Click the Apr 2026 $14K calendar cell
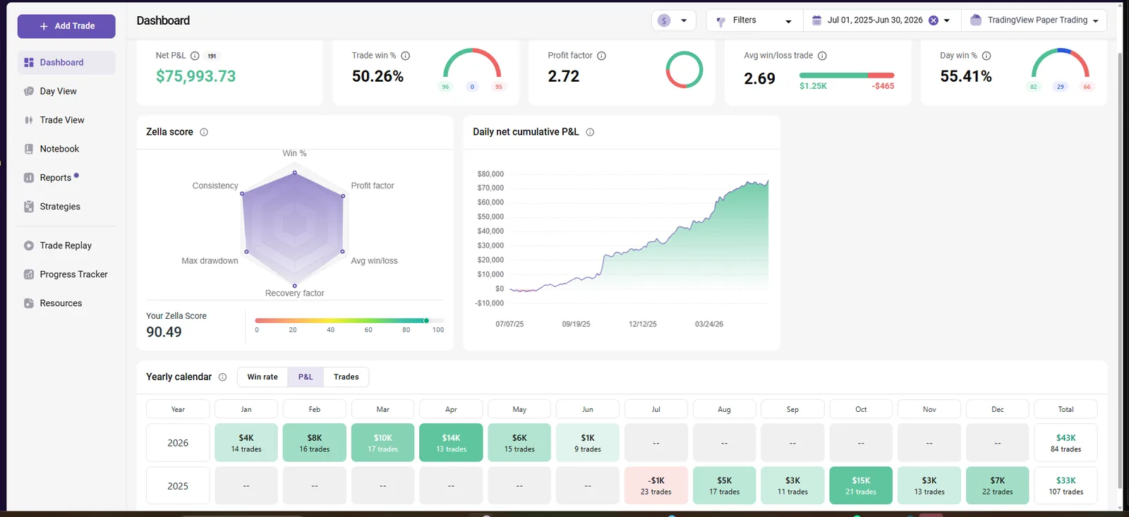This screenshot has width=1129, height=517. [x=451, y=443]
